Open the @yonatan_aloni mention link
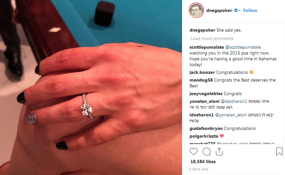 click(231, 115)
